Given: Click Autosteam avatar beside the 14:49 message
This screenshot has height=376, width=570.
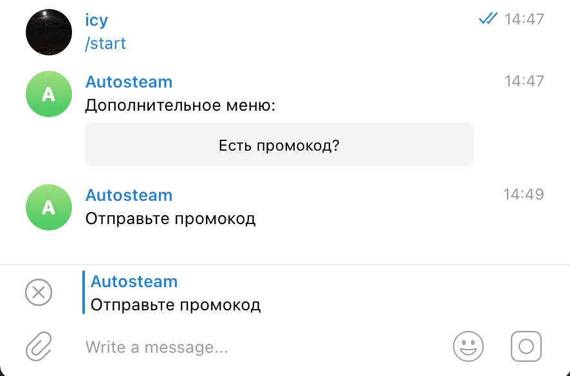Looking at the screenshot, I should click(x=48, y=207).
